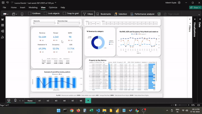
Task: Click the Undo arrow in title bar
Action: (8, 3)
